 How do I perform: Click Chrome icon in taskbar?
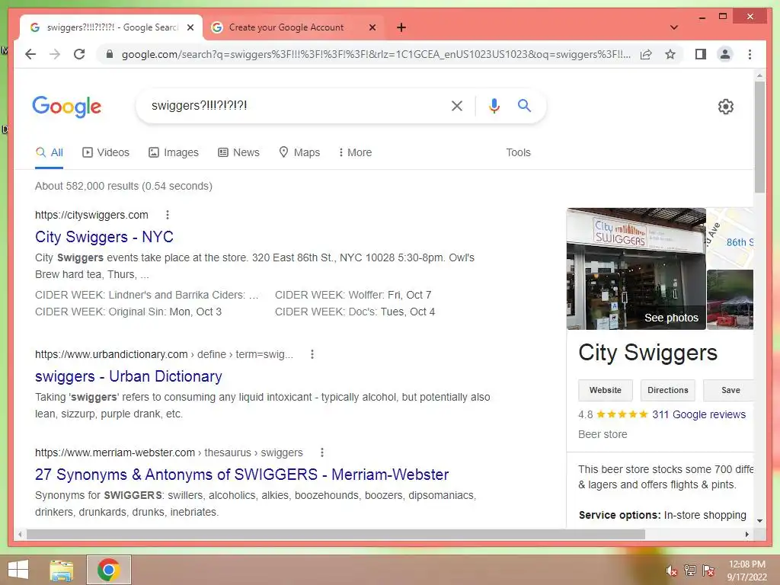coord(108,570)
